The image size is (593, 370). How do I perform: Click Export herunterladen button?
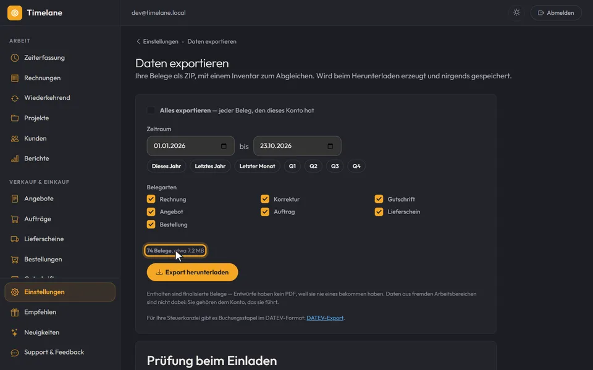[x=193, y=272]
